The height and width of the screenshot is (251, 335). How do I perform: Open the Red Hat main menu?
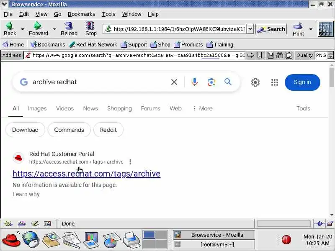[11, 240]
